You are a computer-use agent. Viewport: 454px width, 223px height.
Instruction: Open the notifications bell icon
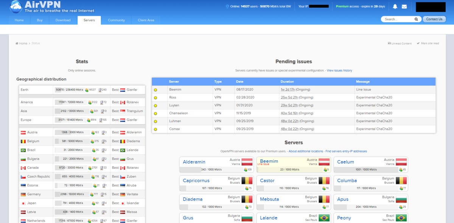395,6
